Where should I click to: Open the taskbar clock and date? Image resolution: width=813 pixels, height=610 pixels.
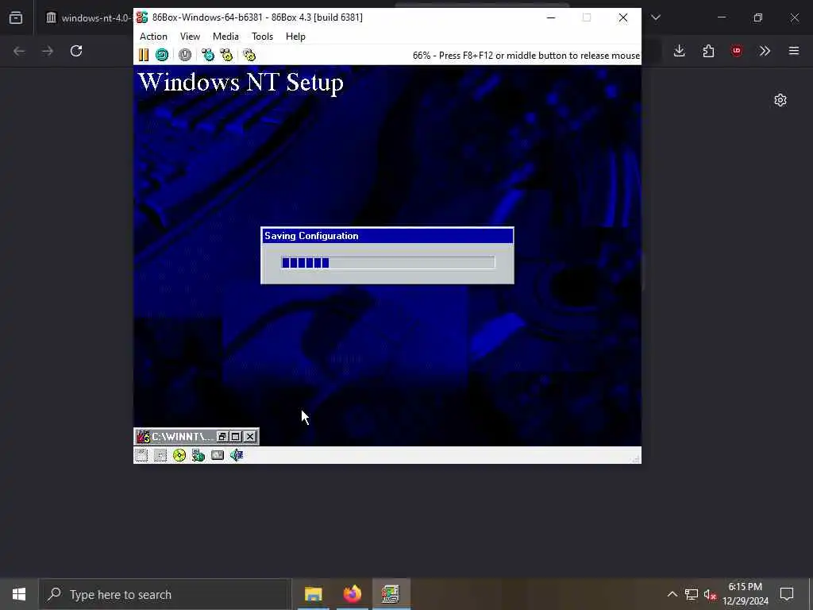746,594
